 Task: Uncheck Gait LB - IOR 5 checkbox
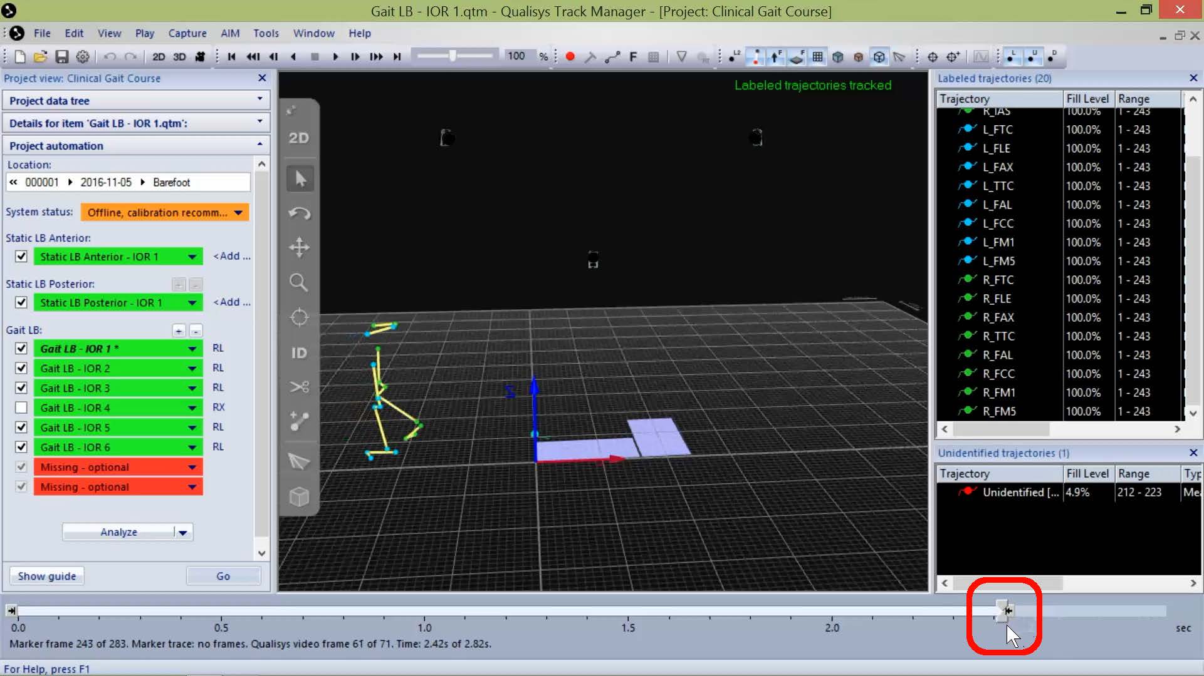click(21, 428)
